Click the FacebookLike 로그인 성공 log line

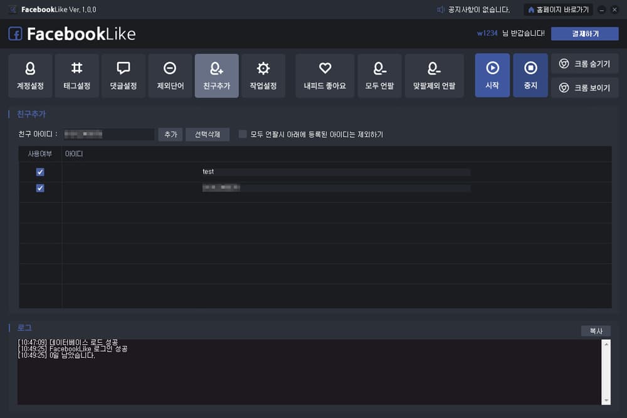[72, 349]
